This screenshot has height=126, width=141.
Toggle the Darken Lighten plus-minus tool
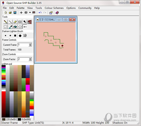coord(25,27)
